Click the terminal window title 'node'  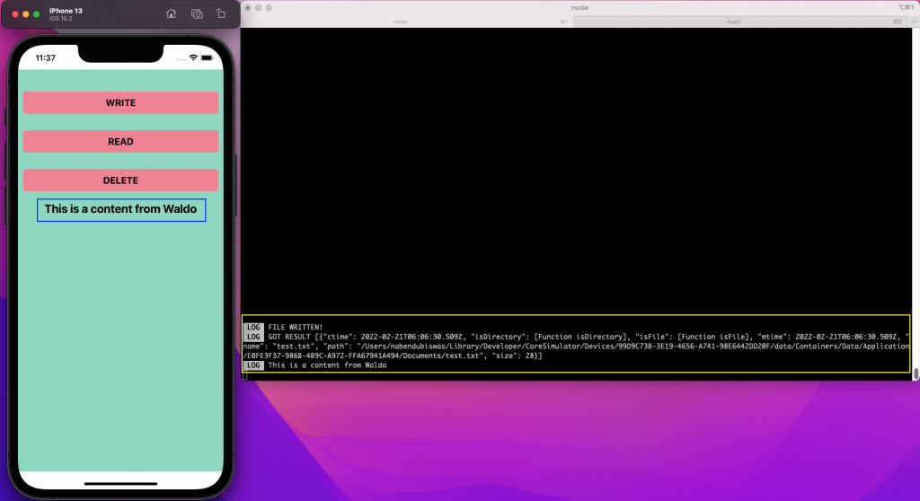(x=579, y=7)
